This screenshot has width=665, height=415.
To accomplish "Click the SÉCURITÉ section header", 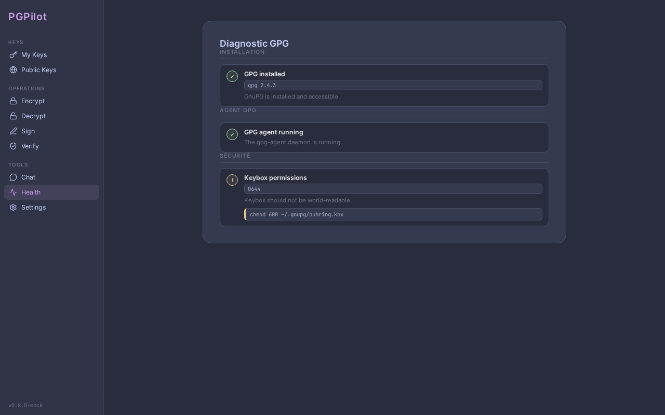I will click(235, 156).
